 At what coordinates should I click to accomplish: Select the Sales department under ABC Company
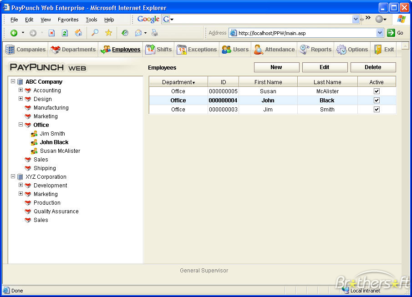[x=41, y=160]
